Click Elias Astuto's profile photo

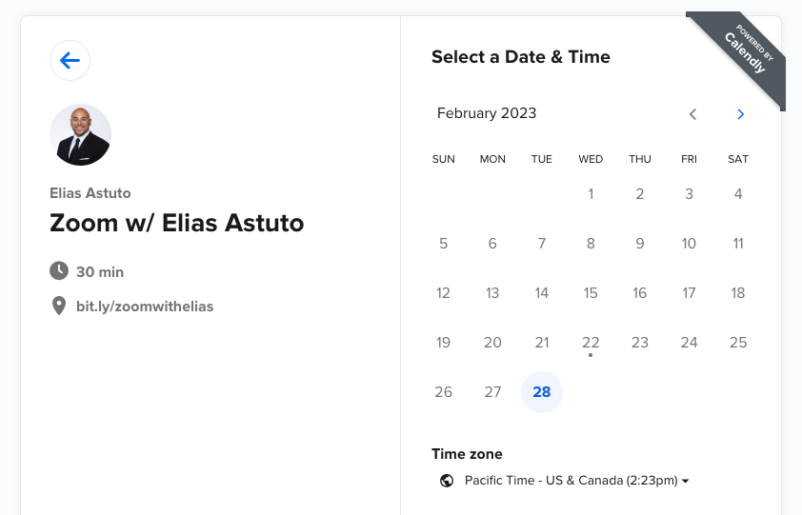coord(80,135)
